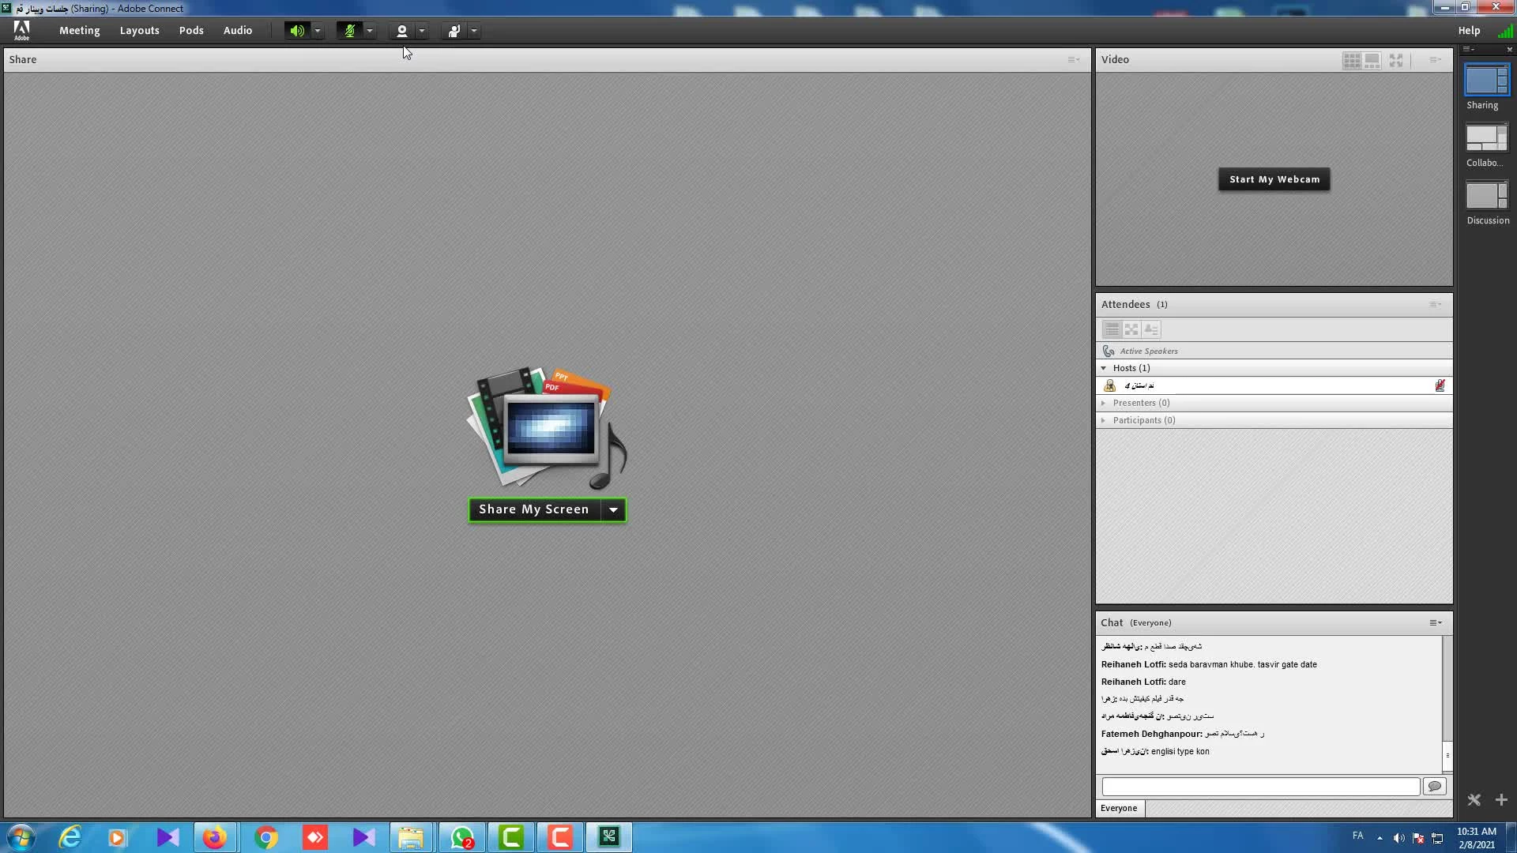Collapse the Hosts group
This screenshot has width=1517, height=853.
click(x=1104, y=368)
